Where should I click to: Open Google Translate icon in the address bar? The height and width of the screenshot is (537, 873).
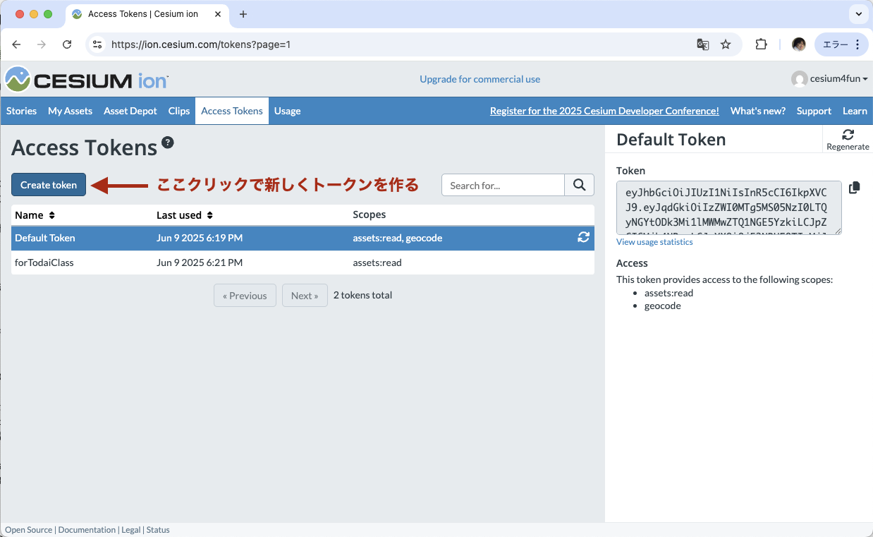click(702, 44)
